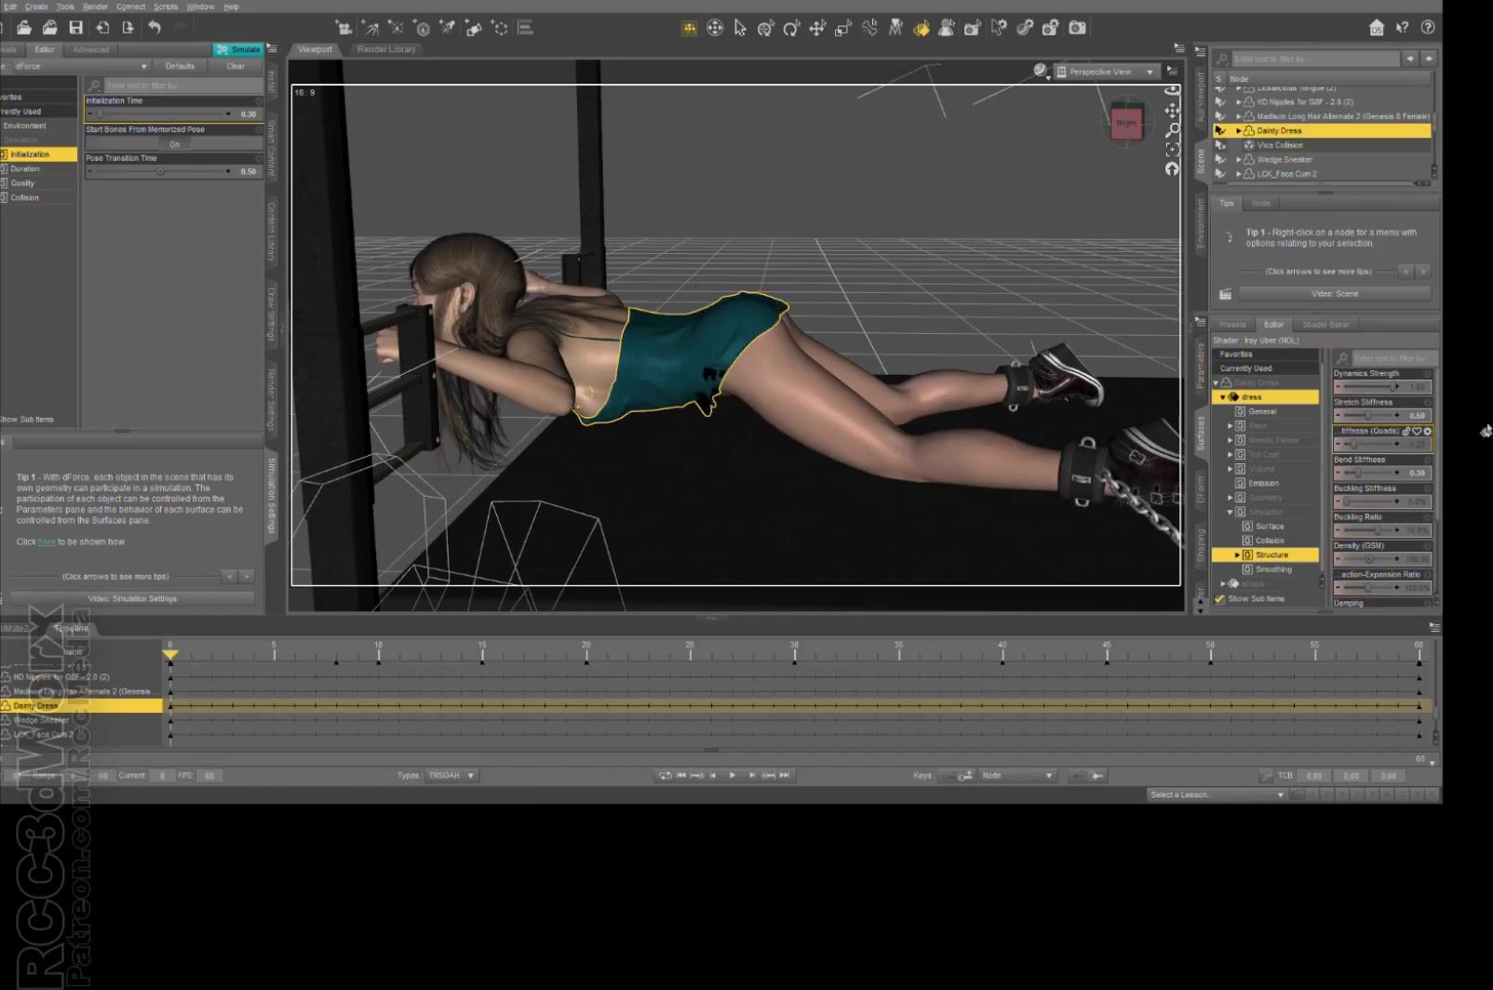Select the Rotate tool in toolbar

[x=791, y=28]
